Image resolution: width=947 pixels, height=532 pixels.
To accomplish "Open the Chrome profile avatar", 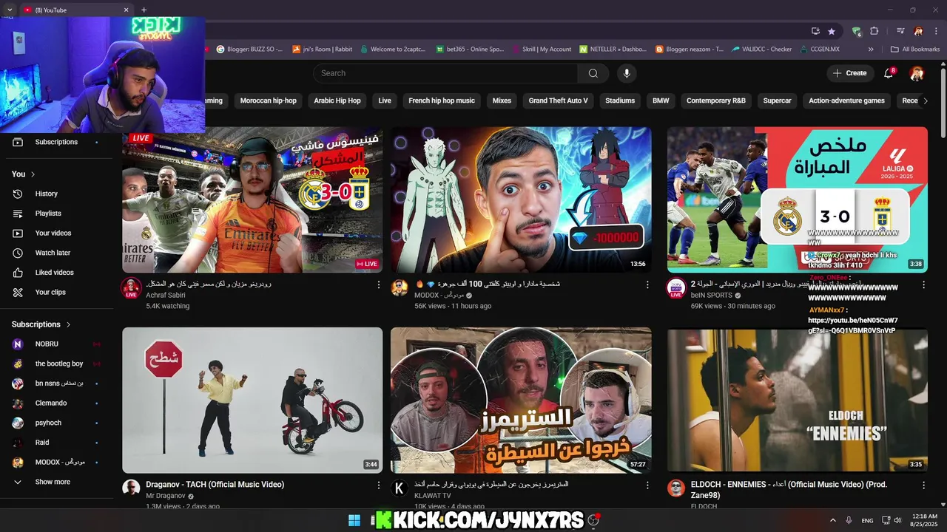I will 918,31.
